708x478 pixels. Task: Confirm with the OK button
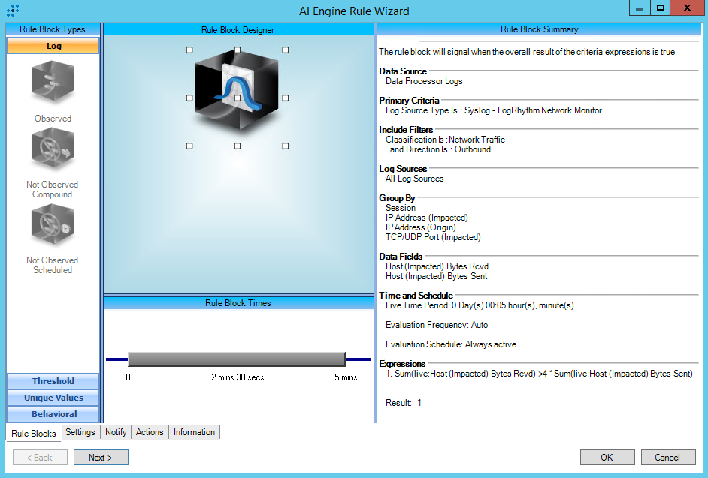click(607, 457)
